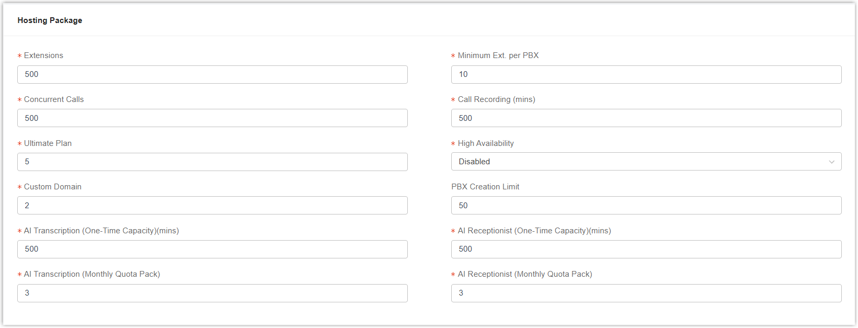Click the Call Recording (mins) field
Screen dimensions: 858x328
(x=646, y=118)
